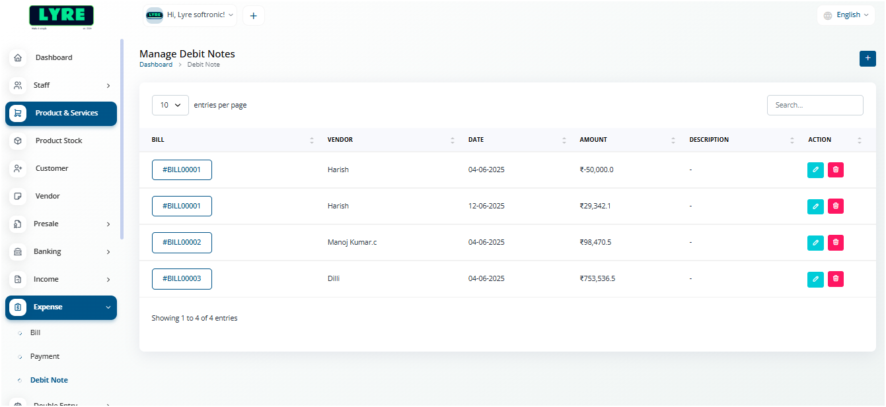The width and height of the screenshot is (886, 407).
Task: Open the #BILL00003 bill link
Action: (x=182, y=279)
